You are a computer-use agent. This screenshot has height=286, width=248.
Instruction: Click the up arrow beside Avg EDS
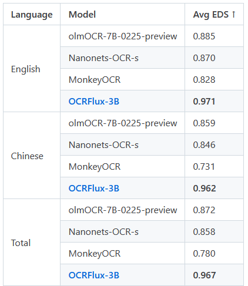pyautogui.click(x=233, y=14)
